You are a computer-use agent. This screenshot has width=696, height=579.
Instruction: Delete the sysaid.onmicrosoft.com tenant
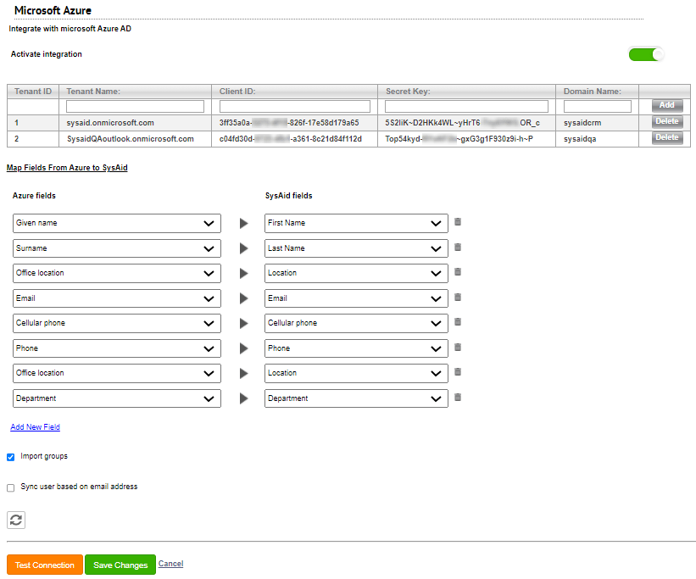coord(666,121)
